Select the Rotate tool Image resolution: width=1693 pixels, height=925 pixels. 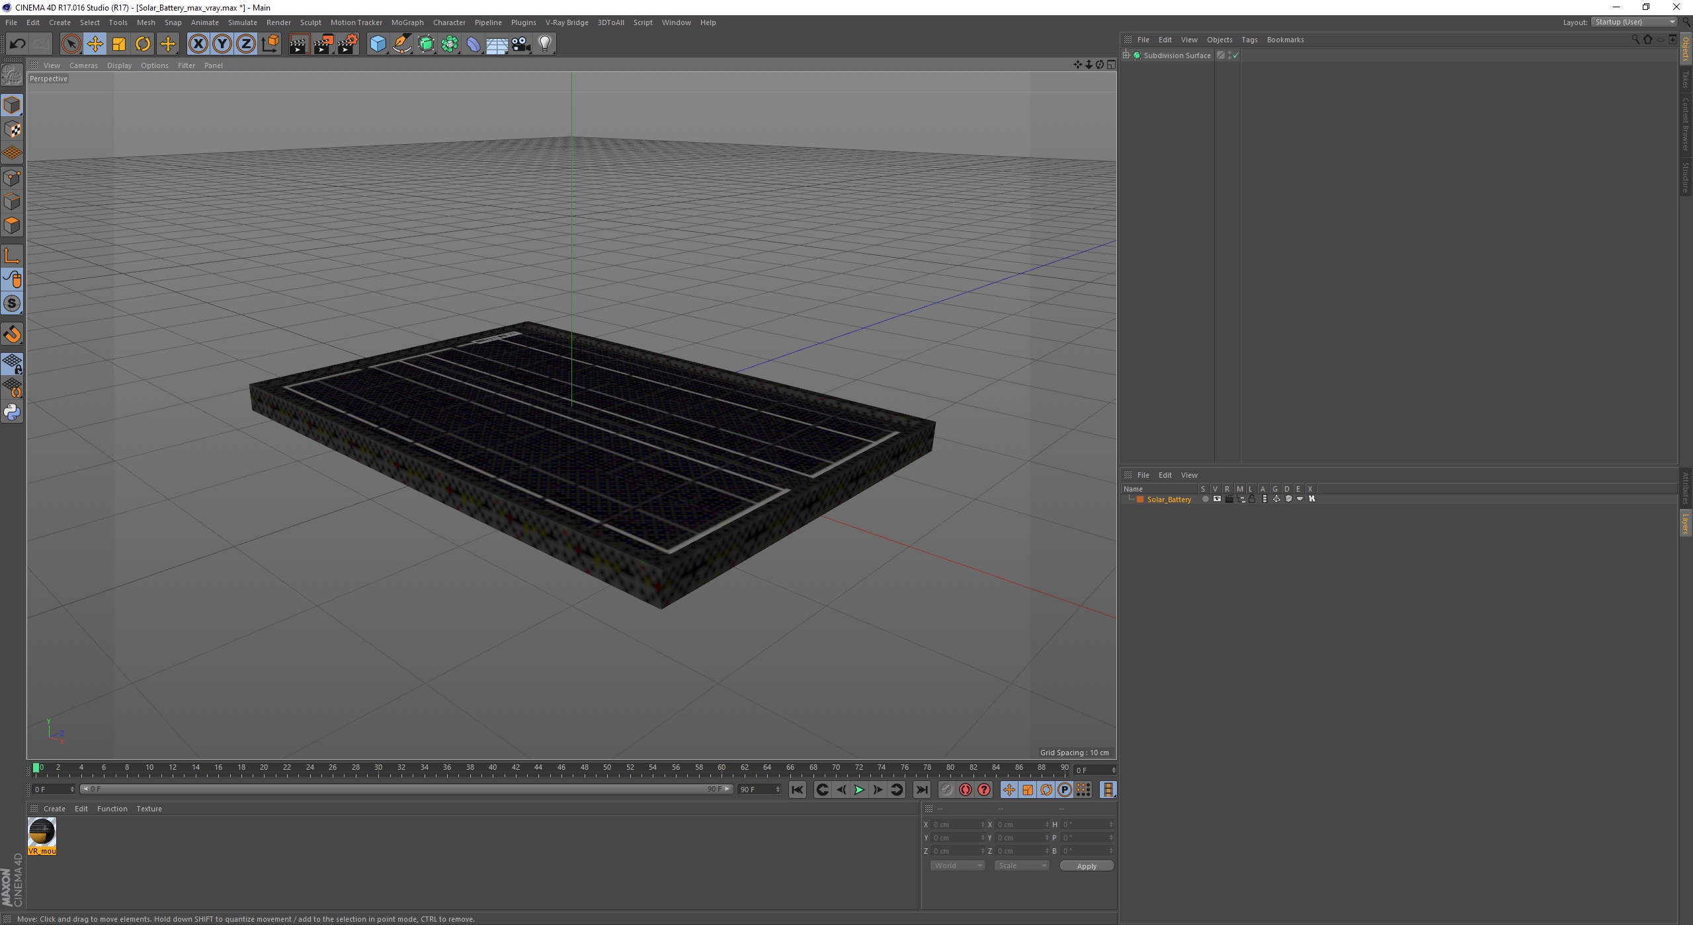[x=142, y=44]
